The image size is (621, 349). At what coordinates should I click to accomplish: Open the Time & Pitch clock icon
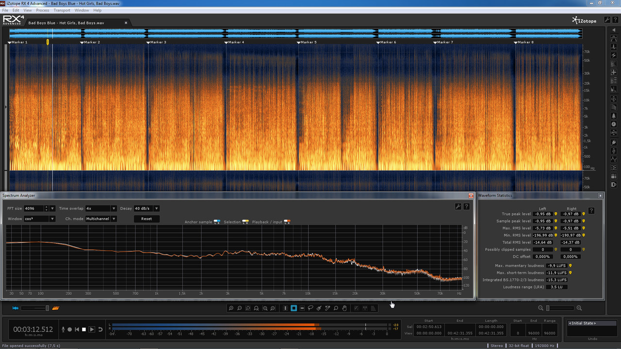pos(614,124)
